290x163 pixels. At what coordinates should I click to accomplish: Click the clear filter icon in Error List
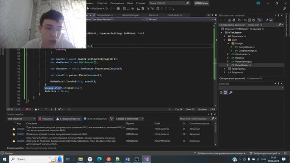(111, 119)
